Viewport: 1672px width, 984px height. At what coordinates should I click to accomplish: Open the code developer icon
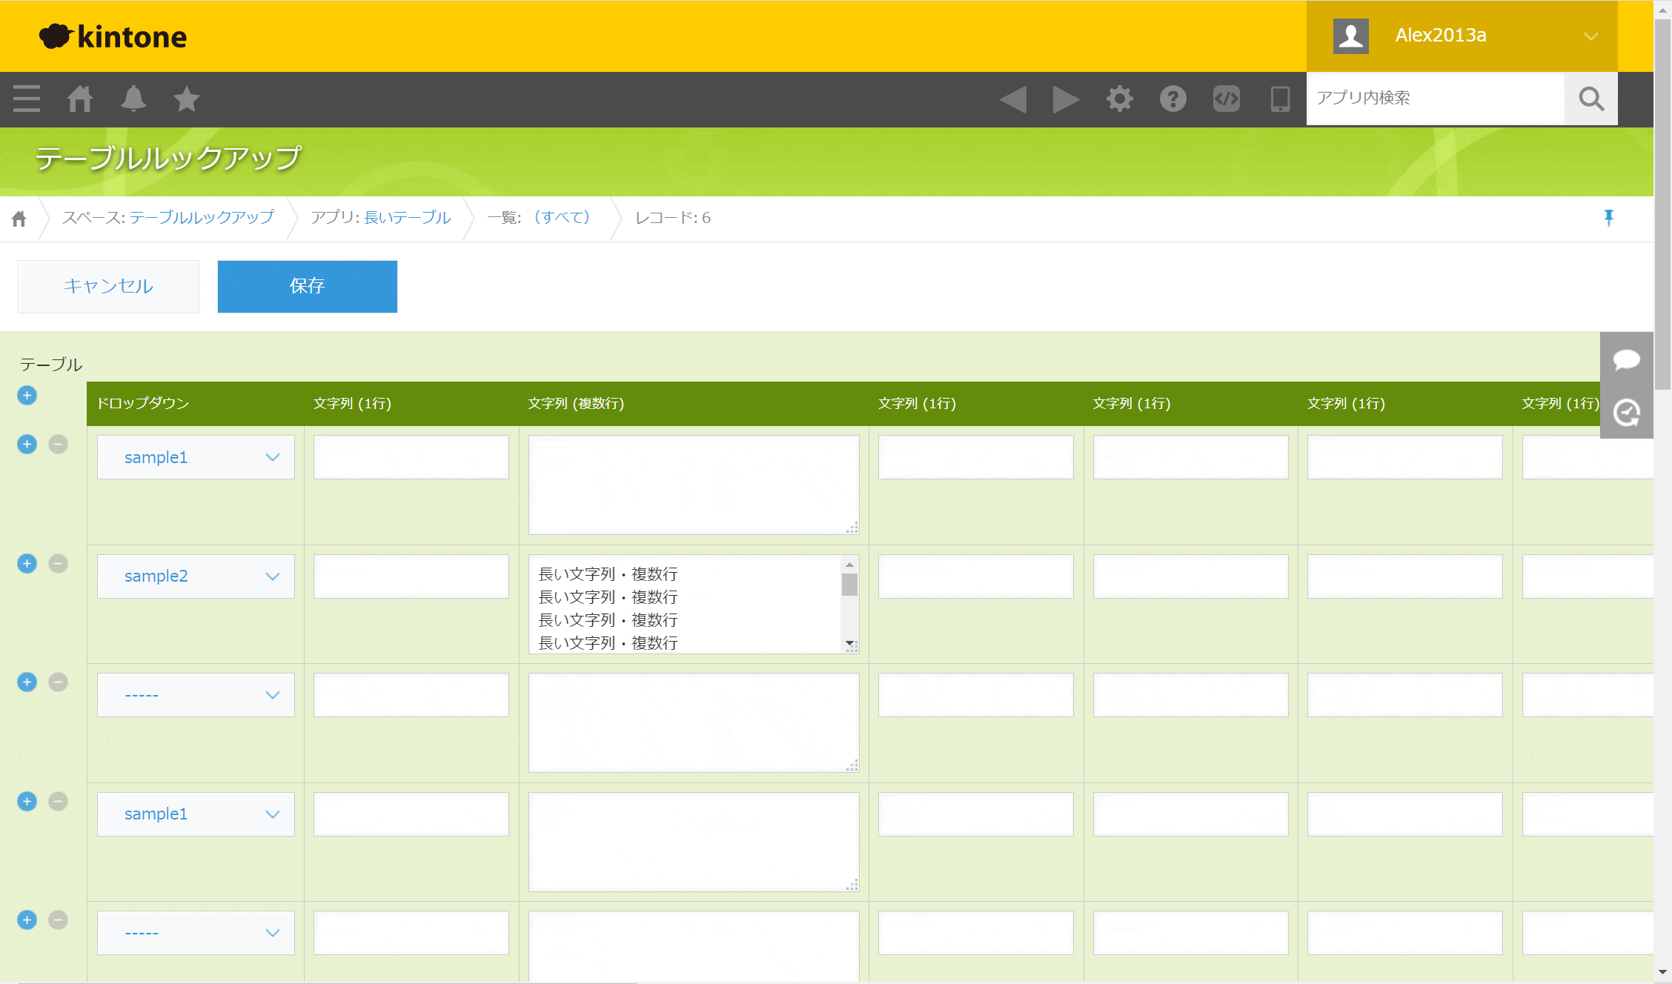[x=1226, y=99]
